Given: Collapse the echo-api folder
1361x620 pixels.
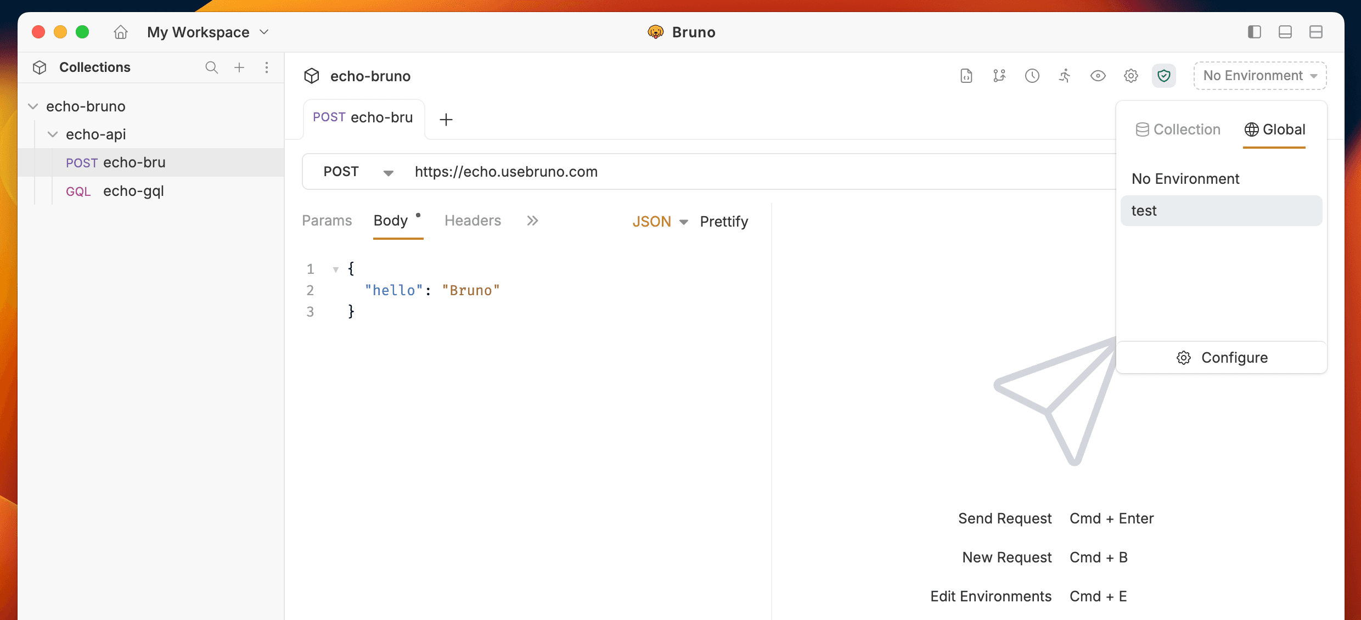Looking at the screenshot, I should [53, 134].
